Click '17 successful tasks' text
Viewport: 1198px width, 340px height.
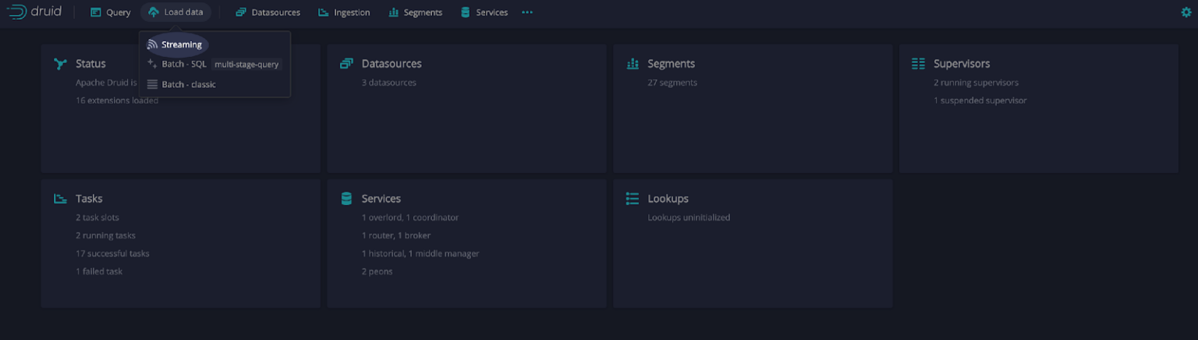112,253
